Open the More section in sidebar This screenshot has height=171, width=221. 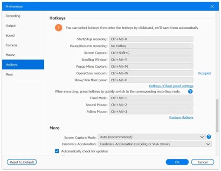pyautogui.click(x=23, y=74)
